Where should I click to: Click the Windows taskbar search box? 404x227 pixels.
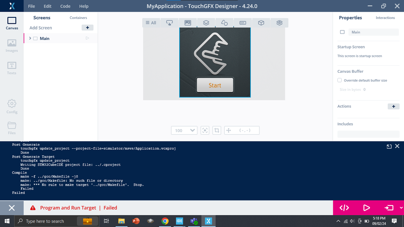click(57, 221)
